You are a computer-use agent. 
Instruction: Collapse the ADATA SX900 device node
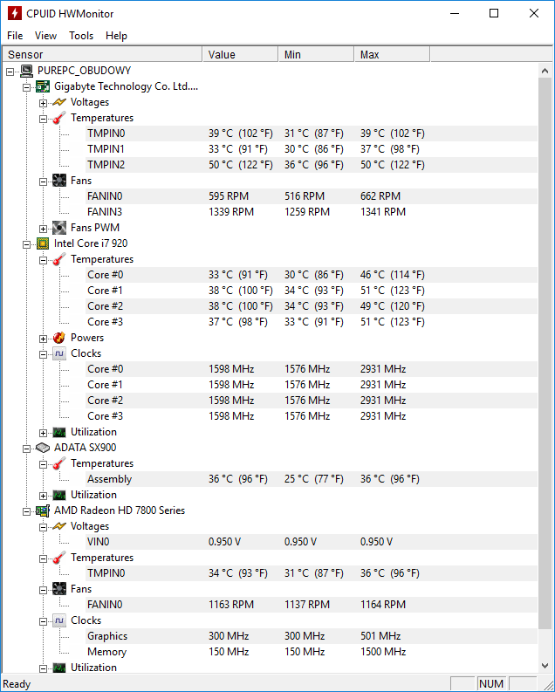point(26,448)
